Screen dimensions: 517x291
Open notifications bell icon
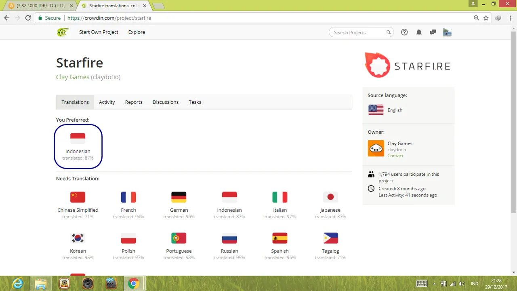click(419, 32)
